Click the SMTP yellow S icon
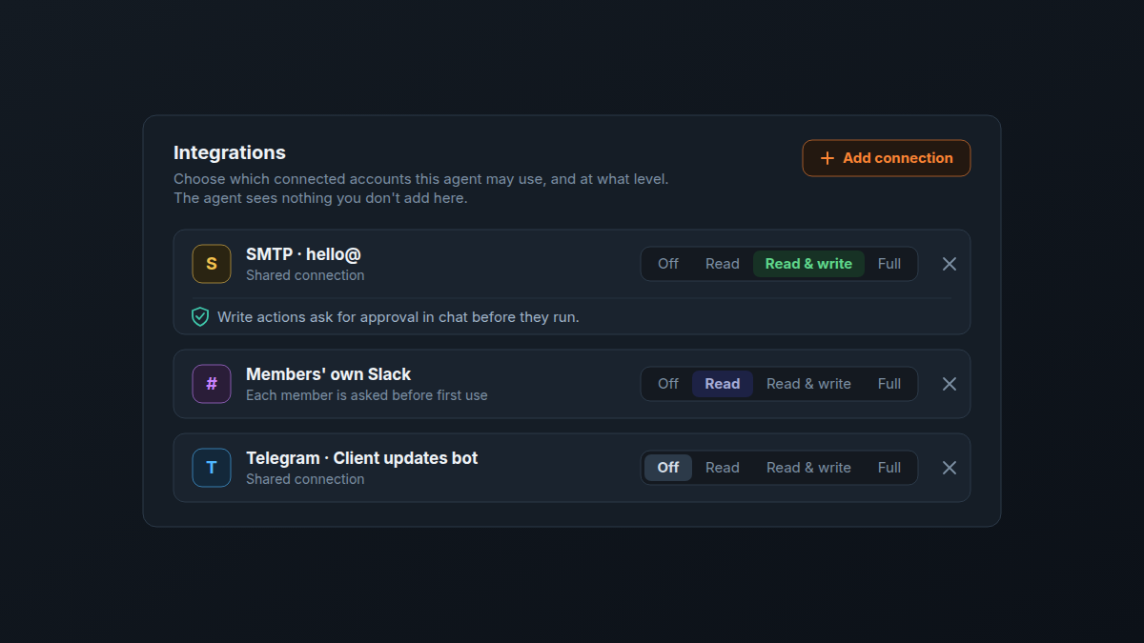Viewport: 1144px width, 643px height. pos(212,264)
